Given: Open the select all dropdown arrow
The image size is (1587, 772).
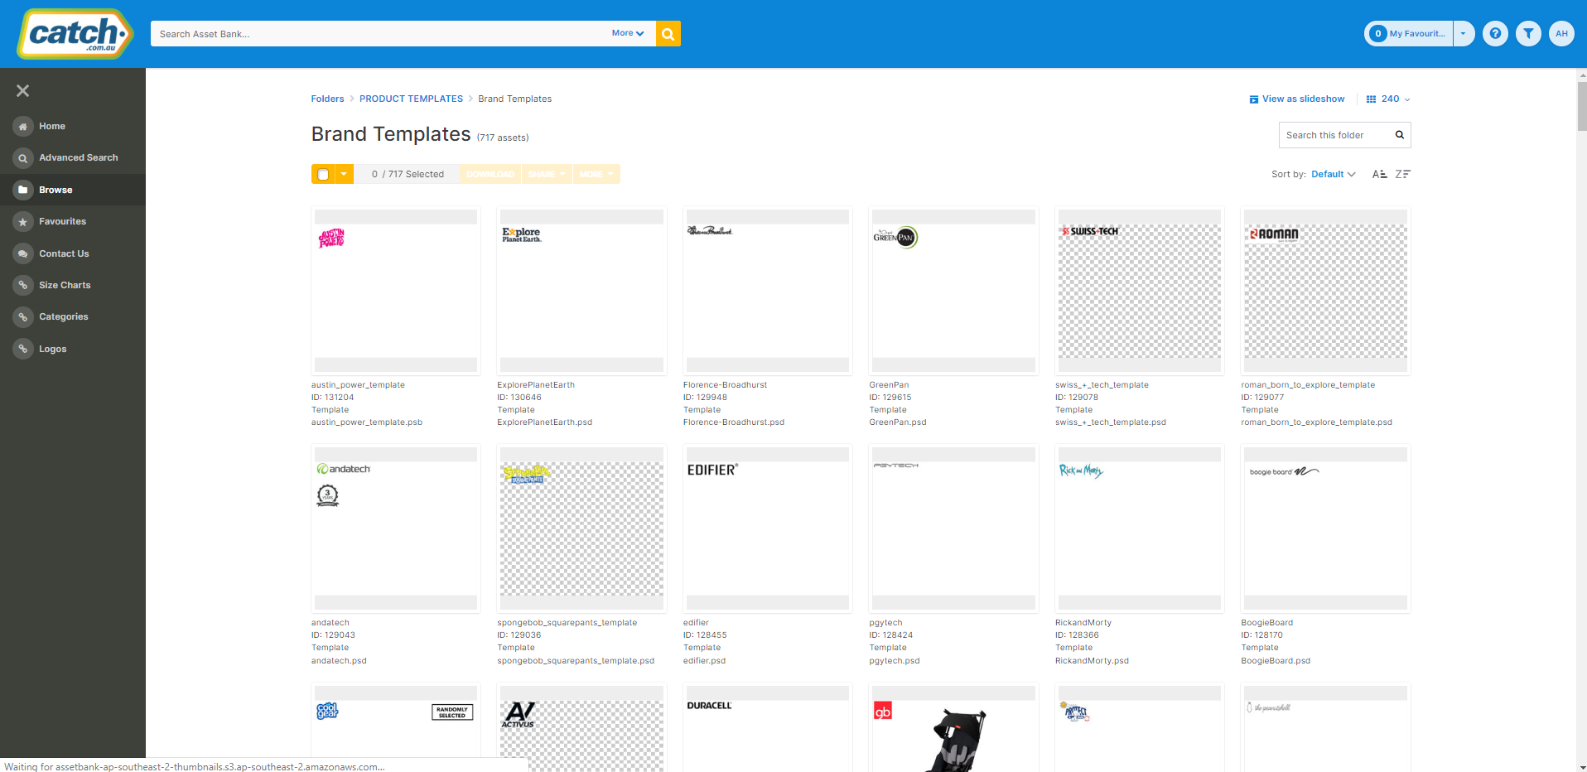Looking at the screenshot, I should click(x=344, y=174).
